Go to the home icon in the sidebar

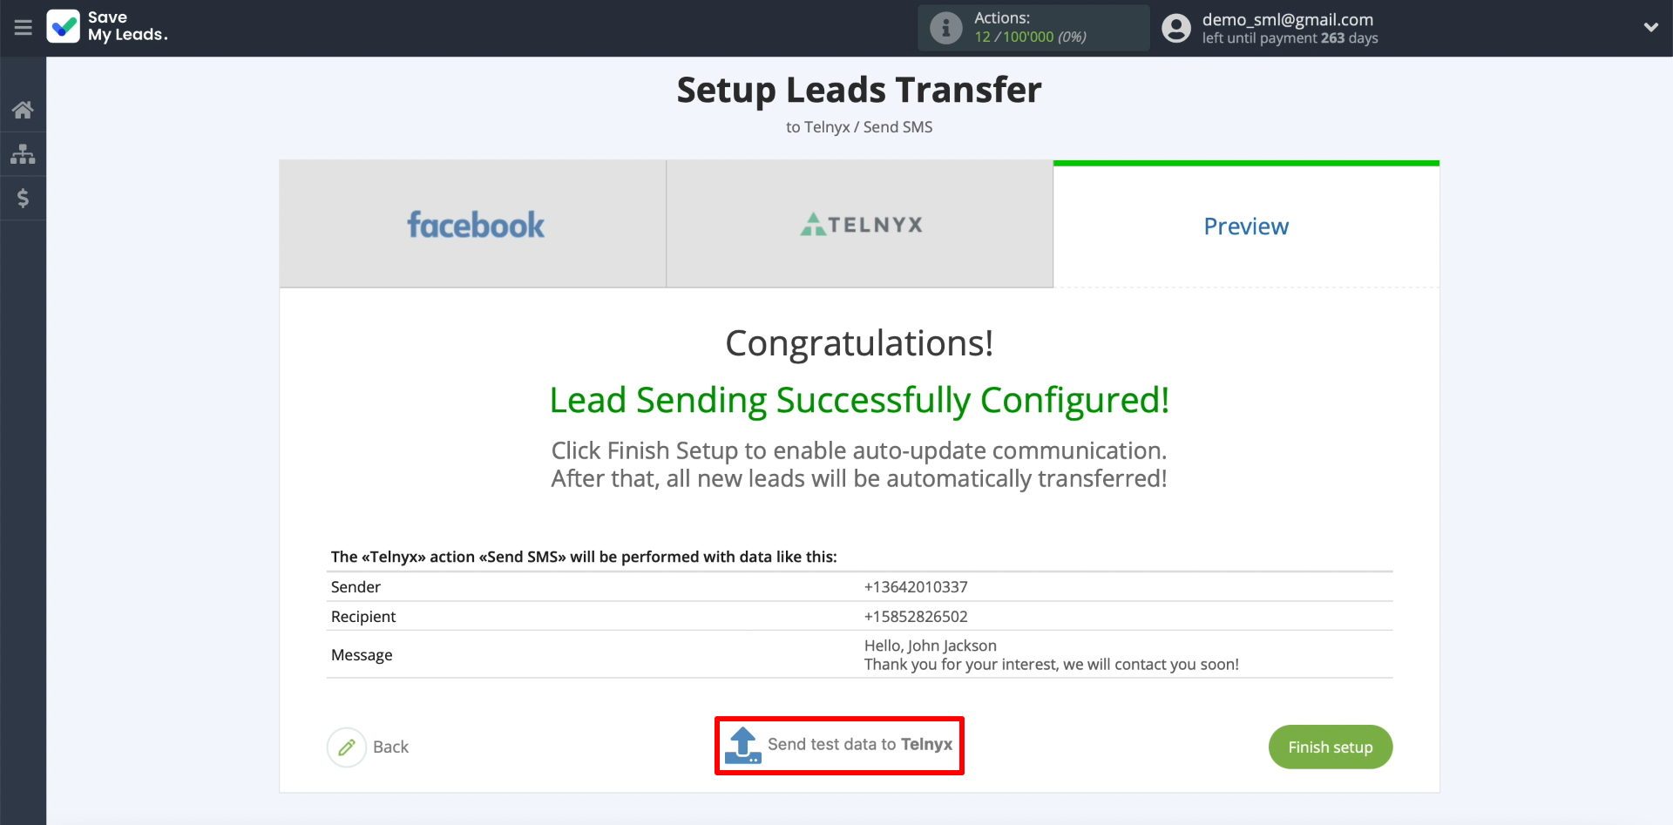[23, 110]
